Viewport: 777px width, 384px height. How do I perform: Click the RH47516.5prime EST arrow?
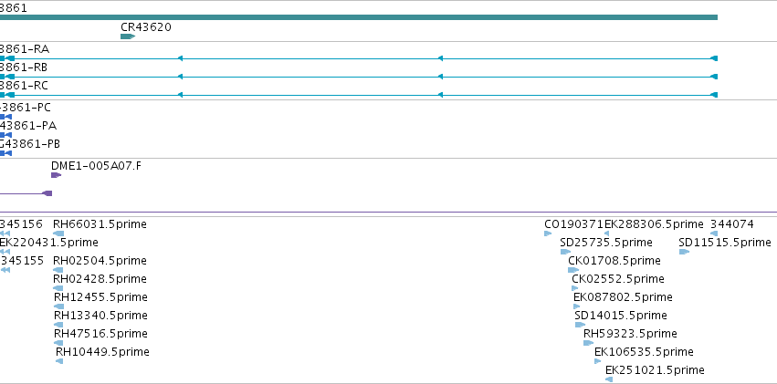click(x=58, y=343)
